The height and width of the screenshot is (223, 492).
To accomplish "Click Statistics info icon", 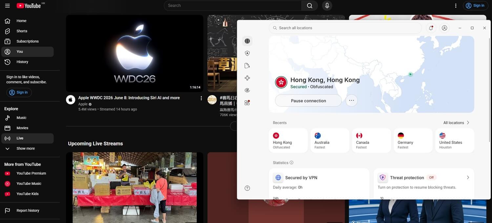I will [292, 162].
